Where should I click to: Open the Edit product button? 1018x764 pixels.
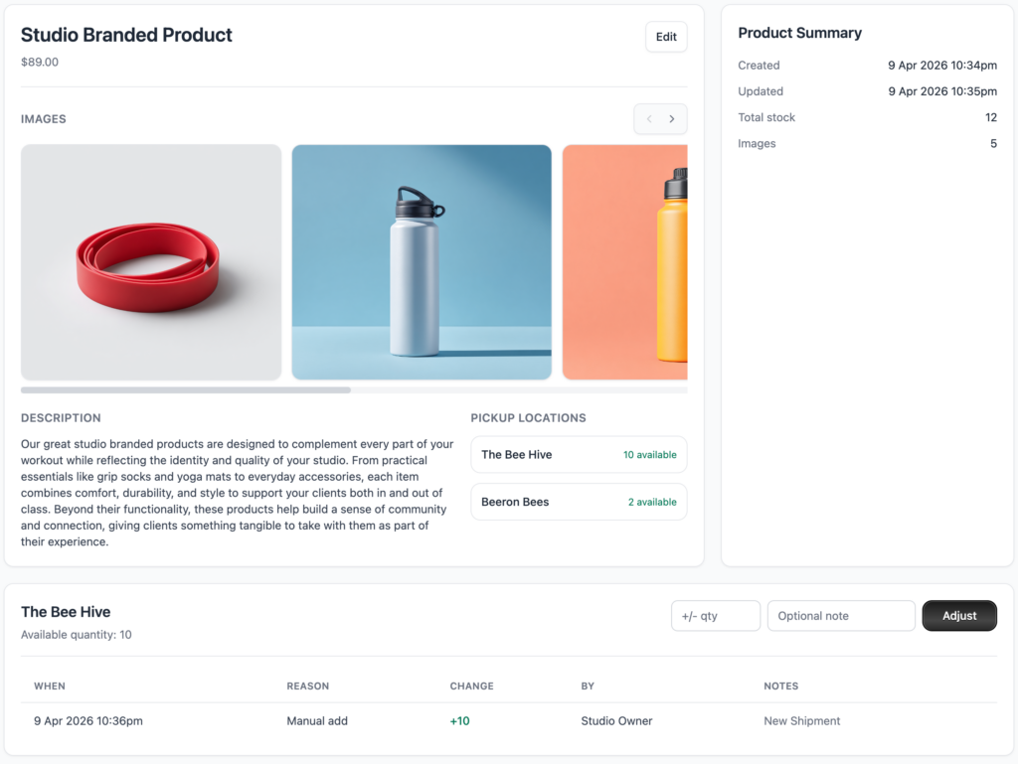[x=666, y=37]
